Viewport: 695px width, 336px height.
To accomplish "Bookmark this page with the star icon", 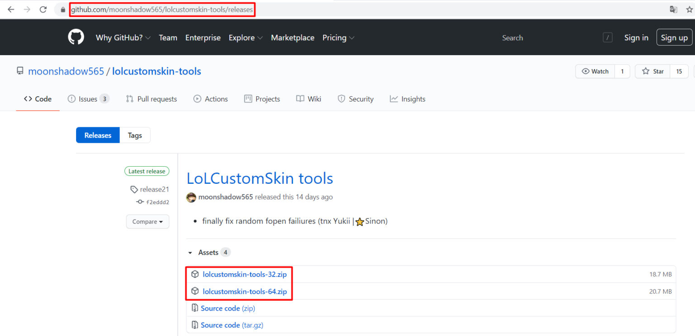I will 689,9.
